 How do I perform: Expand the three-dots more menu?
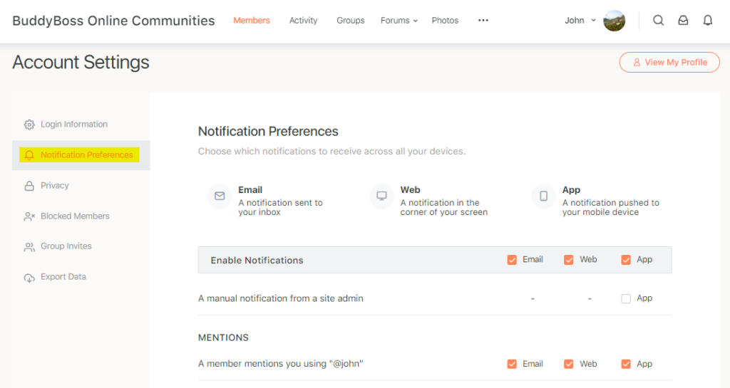(x=483, y=21)
